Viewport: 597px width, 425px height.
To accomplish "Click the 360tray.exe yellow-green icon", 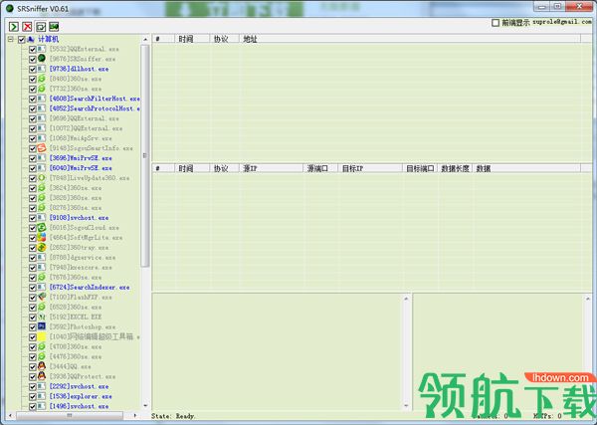I will click(x=42, y=247).
